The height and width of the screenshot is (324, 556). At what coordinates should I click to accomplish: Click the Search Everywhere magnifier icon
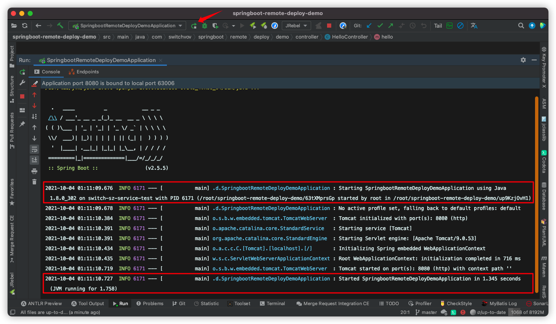click(x=521, y=26)
